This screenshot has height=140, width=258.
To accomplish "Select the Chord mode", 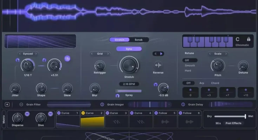I will (x=215, y=83).
